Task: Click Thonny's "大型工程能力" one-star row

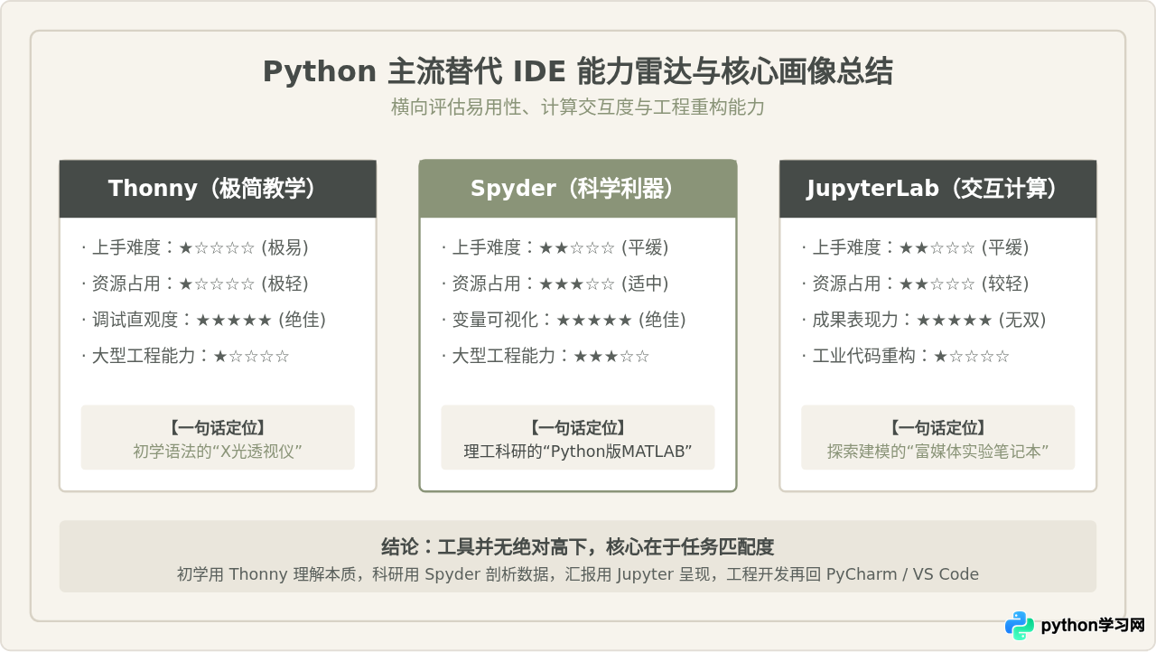Action: click(186, 356)
